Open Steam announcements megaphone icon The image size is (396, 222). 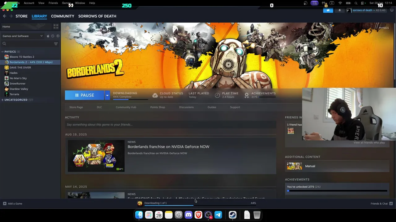click(328, 10)
